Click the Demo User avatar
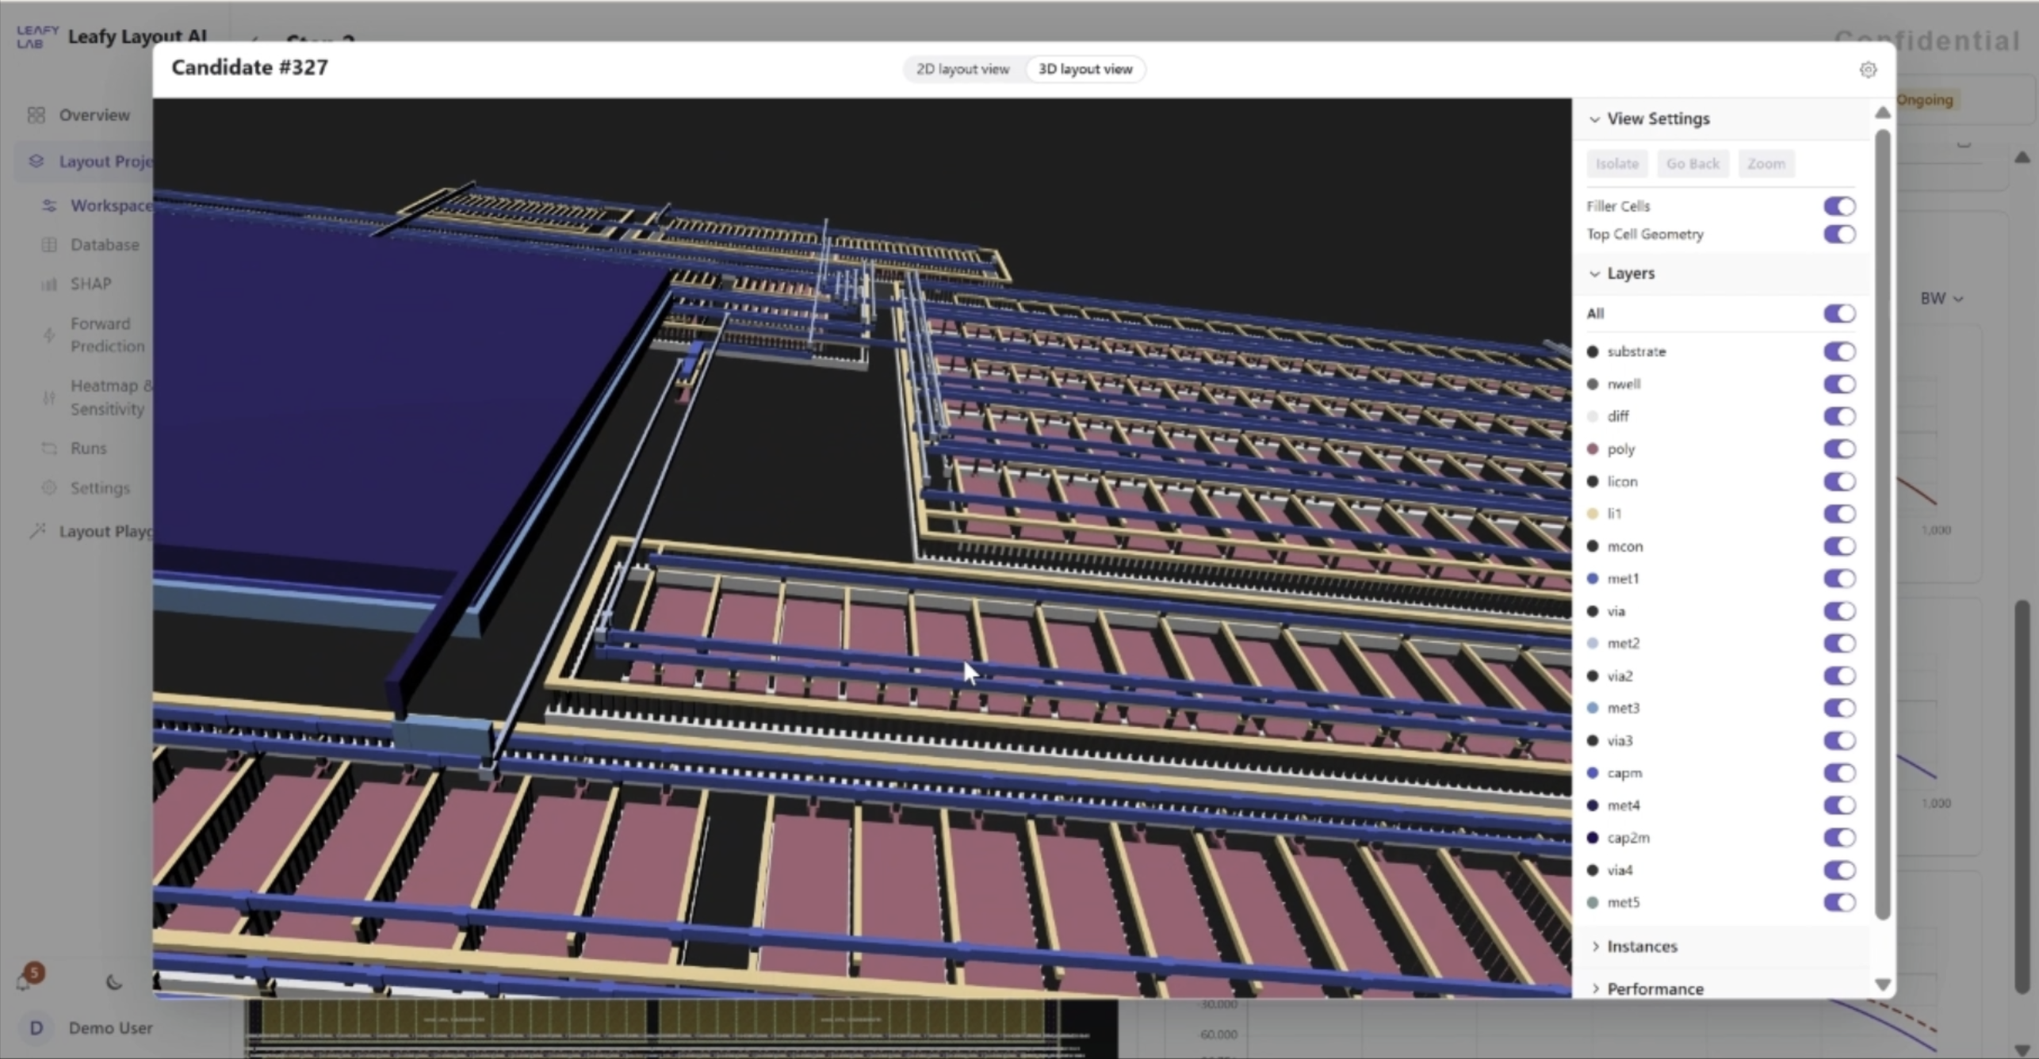 [x=36, y=1028]
